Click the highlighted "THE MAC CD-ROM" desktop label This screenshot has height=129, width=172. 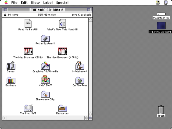click(x=160, y=32)
